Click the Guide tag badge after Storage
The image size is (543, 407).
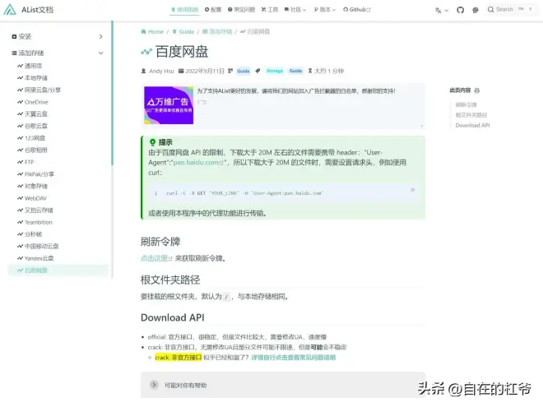point(295,71)
